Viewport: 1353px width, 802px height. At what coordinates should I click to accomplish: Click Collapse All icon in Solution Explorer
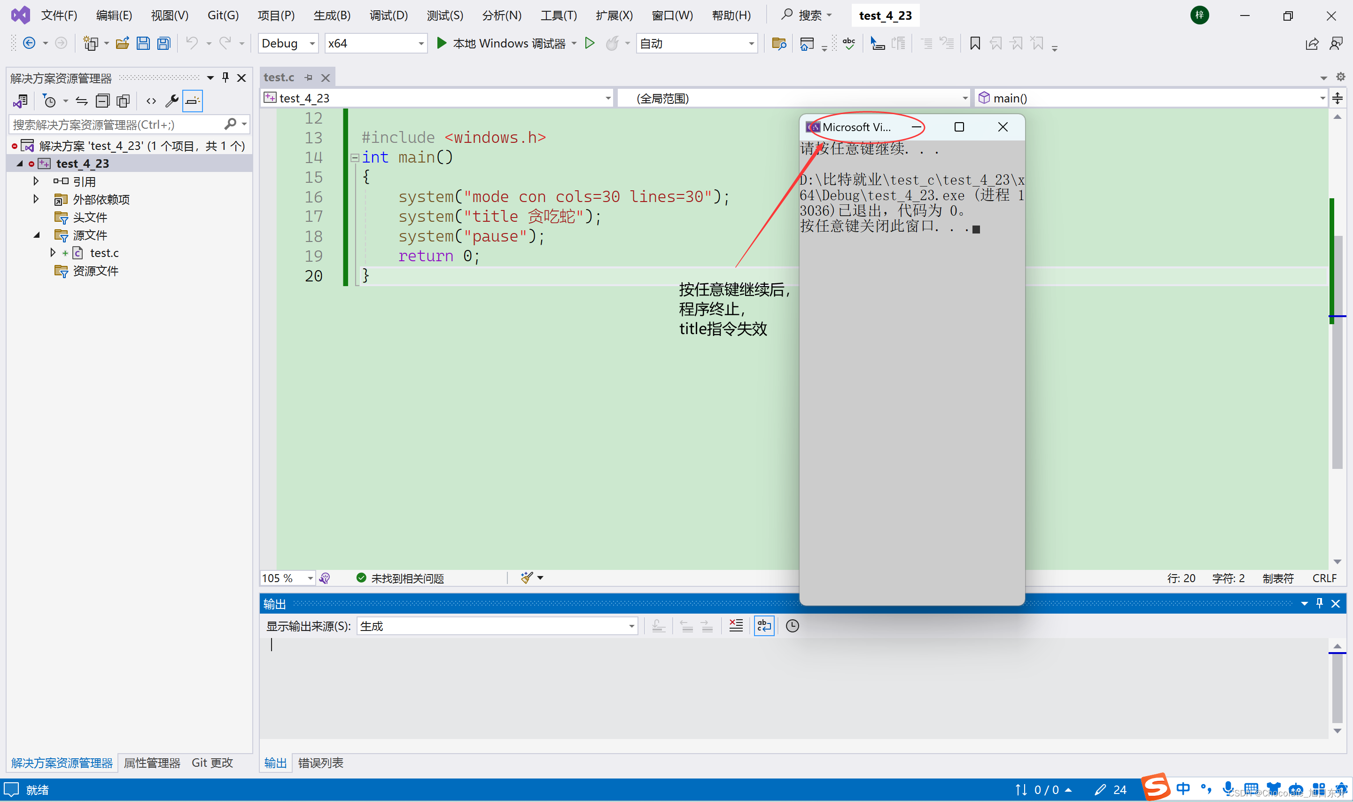click(102, 101)
